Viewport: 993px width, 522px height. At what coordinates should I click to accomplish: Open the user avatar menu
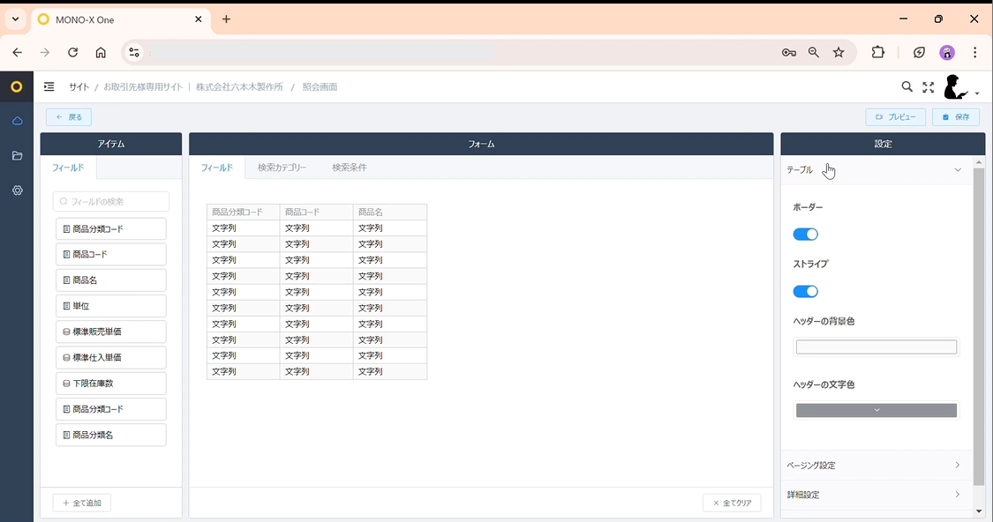960,87
